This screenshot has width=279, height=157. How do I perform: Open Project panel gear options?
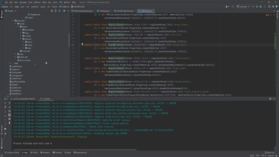click(64, 11)
